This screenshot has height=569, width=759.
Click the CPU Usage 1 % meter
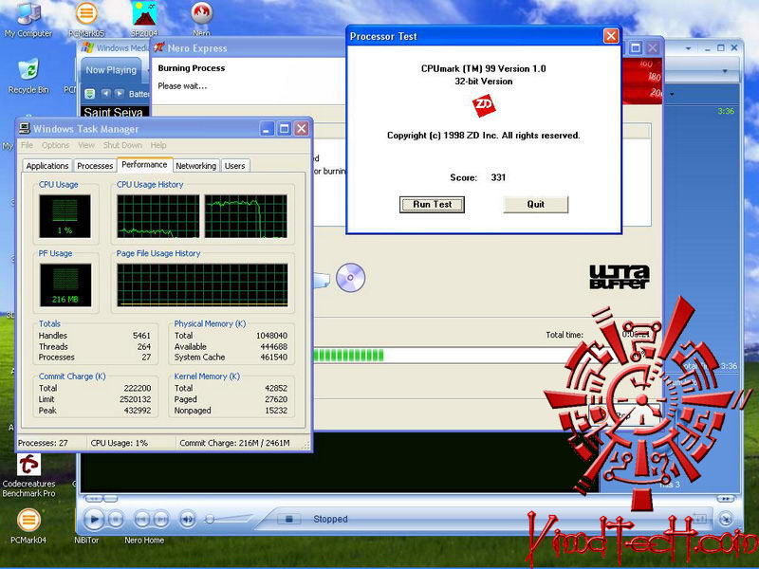[65, 216]
